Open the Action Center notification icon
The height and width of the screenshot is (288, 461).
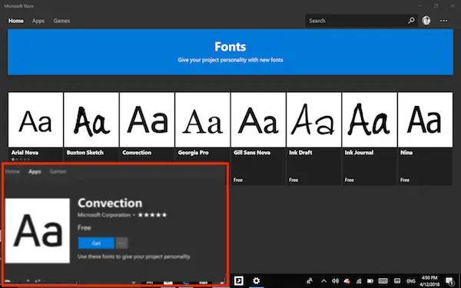coord(449,281)
